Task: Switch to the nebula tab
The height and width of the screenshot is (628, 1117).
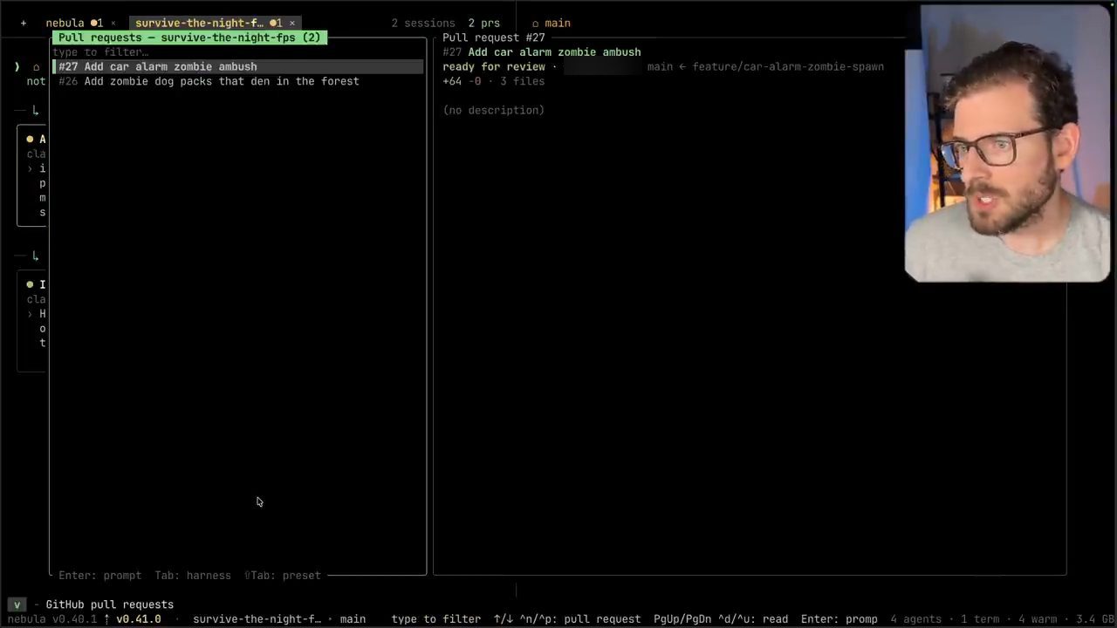Action: (x=65, y=24)
